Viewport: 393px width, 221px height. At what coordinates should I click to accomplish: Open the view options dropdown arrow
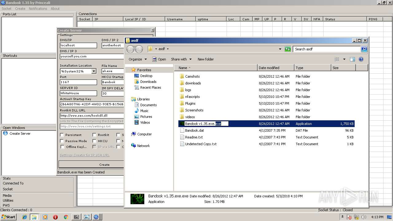pos(344,59)
